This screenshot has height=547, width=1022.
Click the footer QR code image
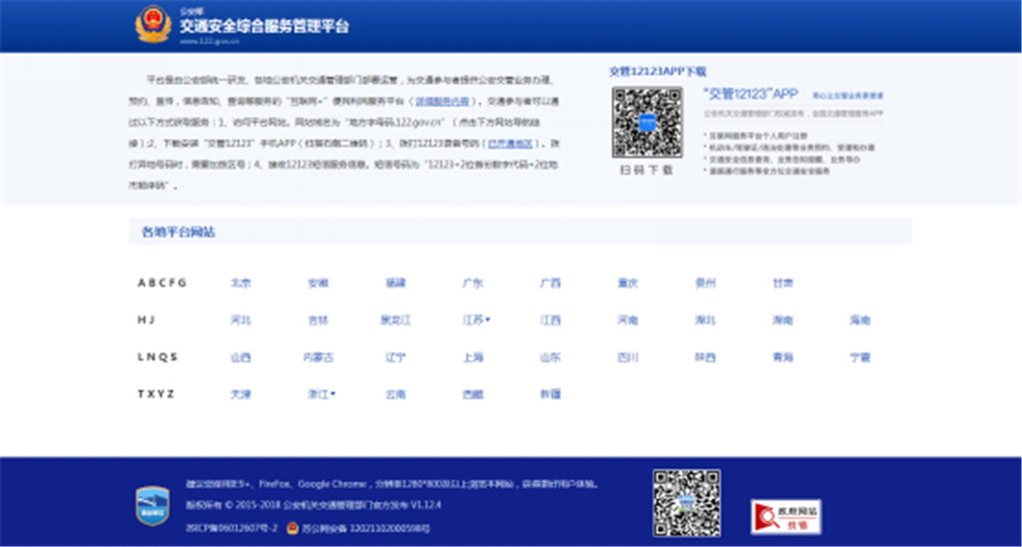click(x=687, y=504)
